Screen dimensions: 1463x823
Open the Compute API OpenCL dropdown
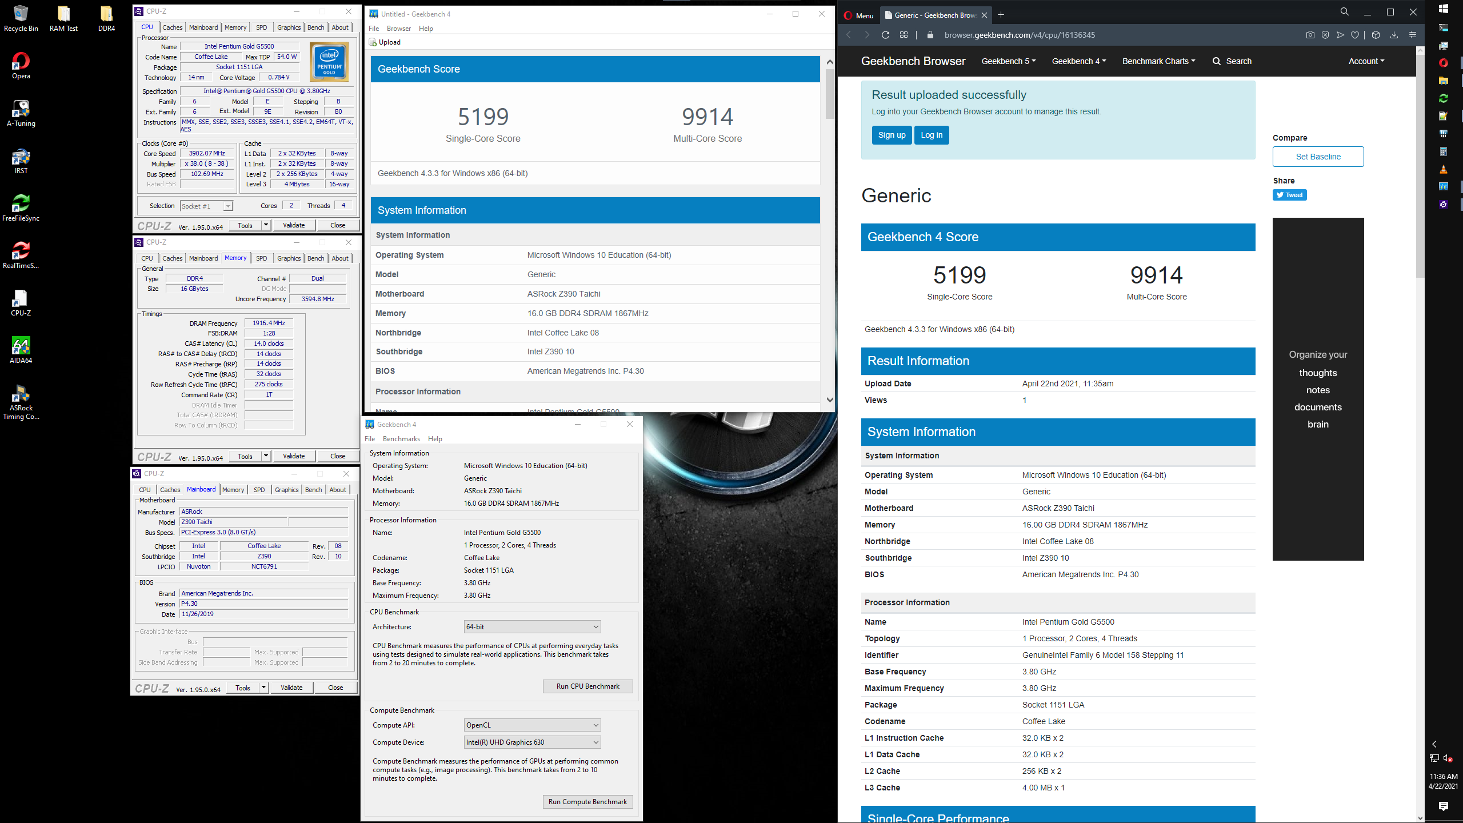pyautogui.click(x=532, y=725)
